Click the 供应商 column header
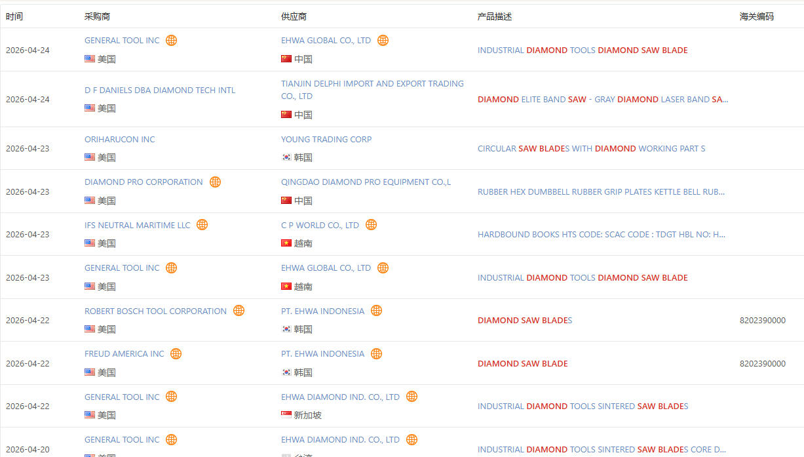 (x=294, y=16)
